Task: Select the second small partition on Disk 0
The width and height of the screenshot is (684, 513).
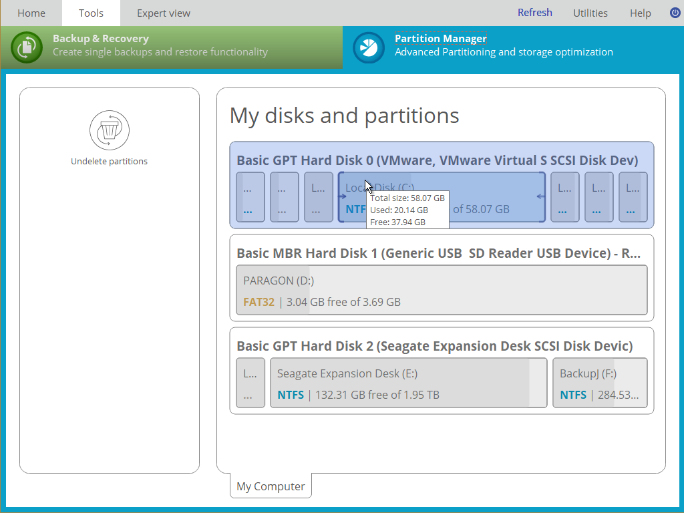Action: coord(285,197)
